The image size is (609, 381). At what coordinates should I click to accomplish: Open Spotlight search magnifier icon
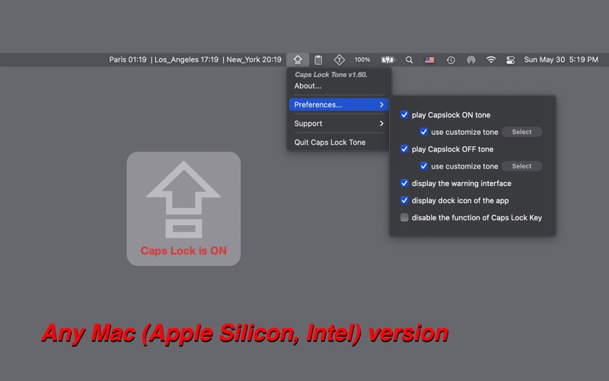[409, 60]
